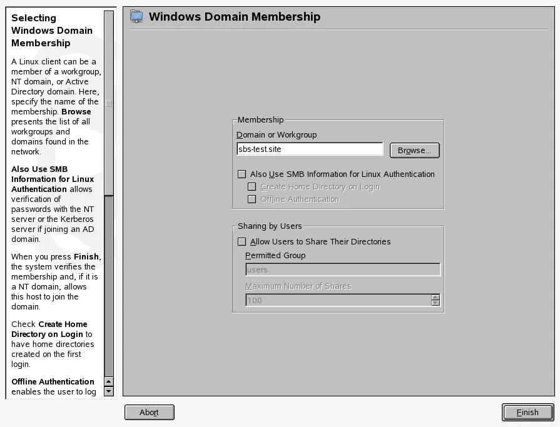This screenshot has height=427, width=560.
Task: Enable Also Use SMB Information for Linux Authentication
Action: [x=242, y=174]
